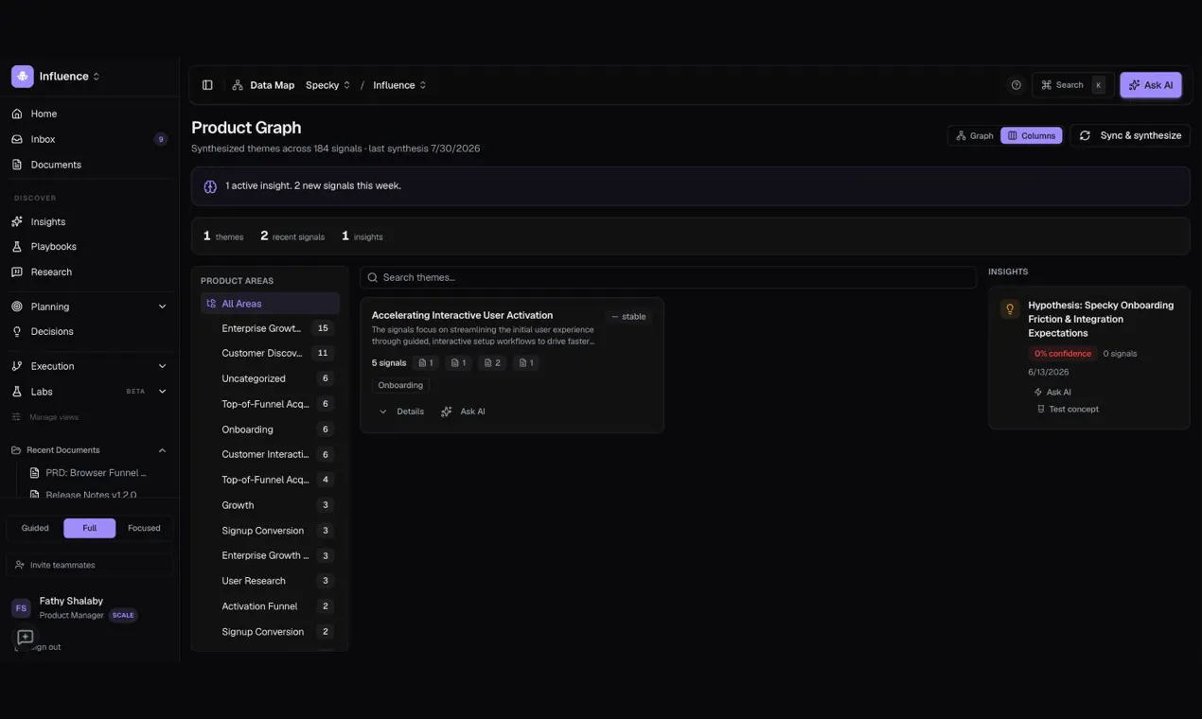
Task: Click the brain icon in the insight banner
Action: click(210, 186)
